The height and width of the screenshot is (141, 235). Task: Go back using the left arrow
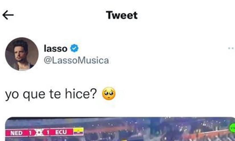8,15
